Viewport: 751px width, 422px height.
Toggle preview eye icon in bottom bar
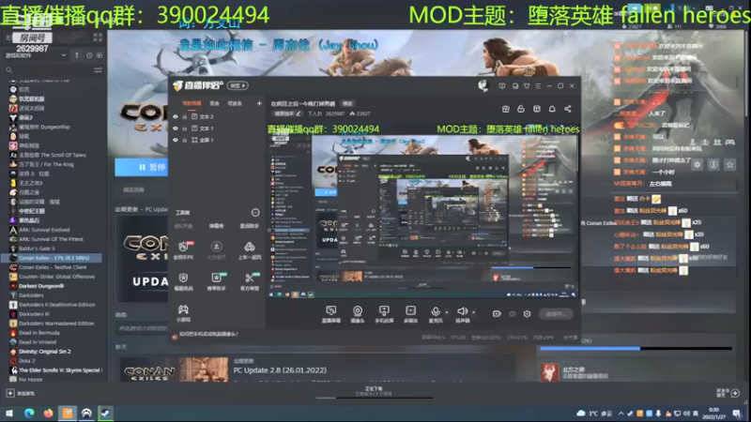pos(512,314)
